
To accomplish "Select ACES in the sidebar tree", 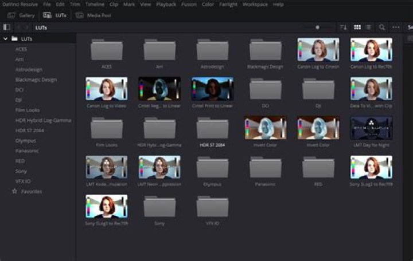I will coord(21,49).
